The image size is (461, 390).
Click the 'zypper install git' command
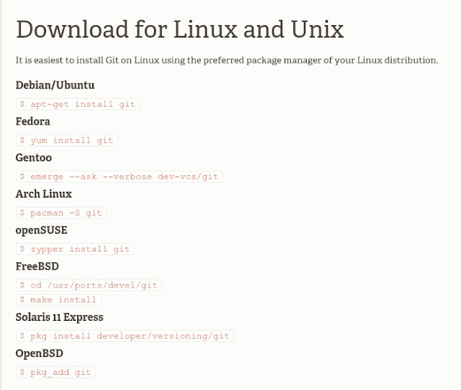(75, 249)
